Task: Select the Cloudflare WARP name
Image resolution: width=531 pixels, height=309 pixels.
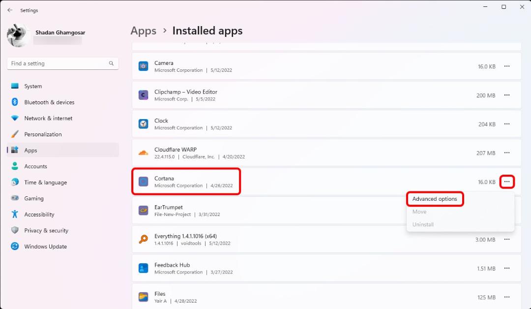Action: click(176, 150)
